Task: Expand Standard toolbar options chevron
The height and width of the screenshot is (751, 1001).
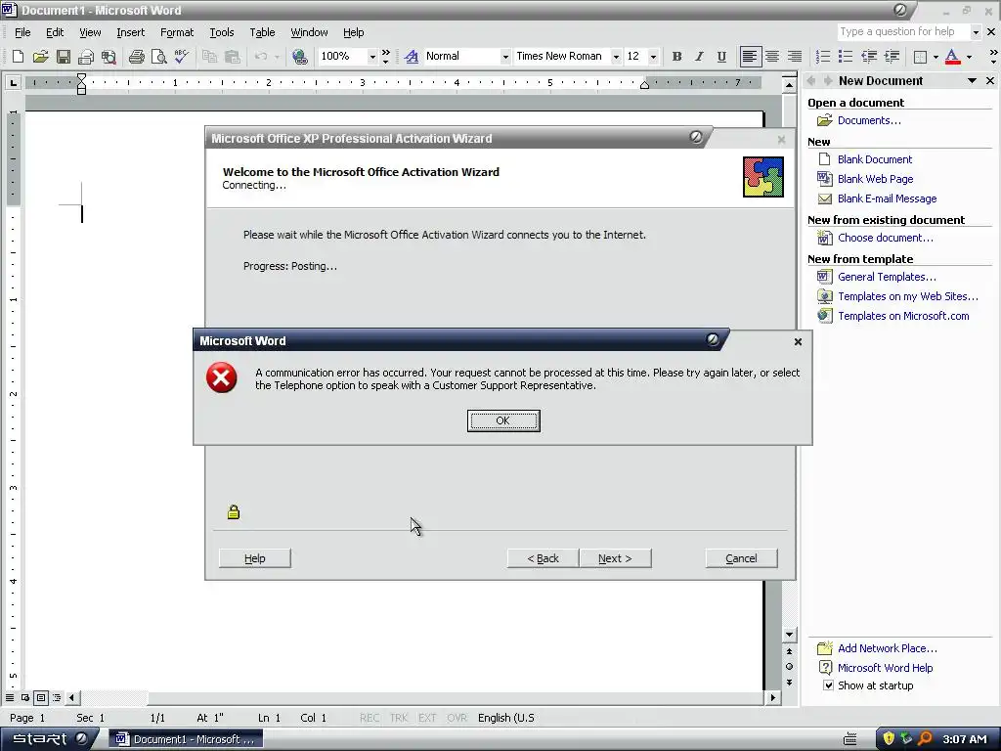Action: 385,57
